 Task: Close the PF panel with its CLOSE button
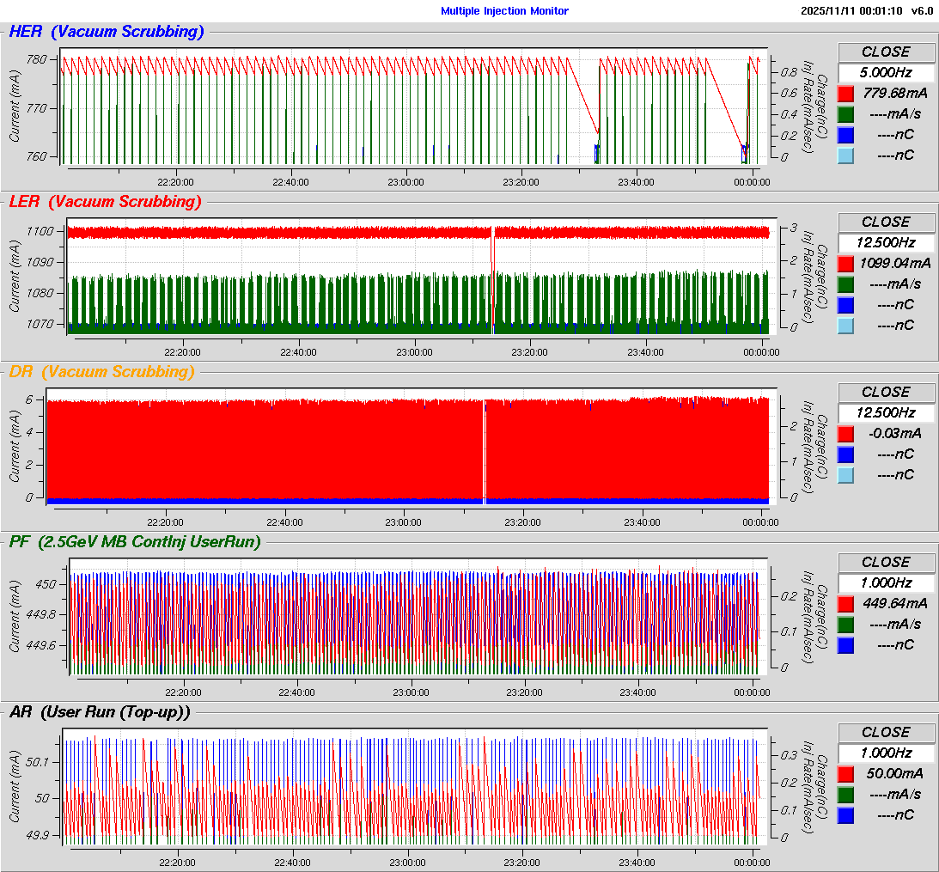pyautogui.click(x=886, y=563)
